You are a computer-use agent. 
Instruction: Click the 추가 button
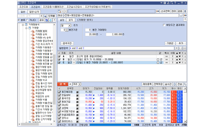181,43
